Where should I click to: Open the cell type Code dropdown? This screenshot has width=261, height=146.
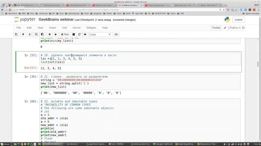click(100, 34)
